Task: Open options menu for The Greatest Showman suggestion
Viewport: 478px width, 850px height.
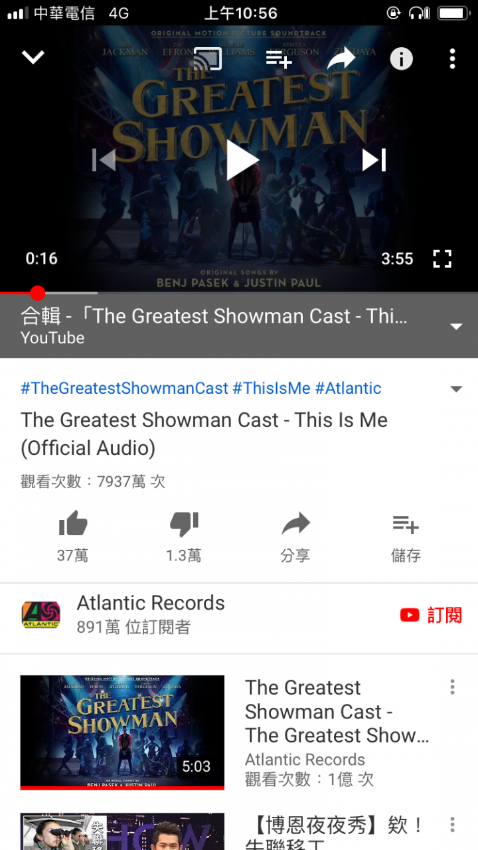Action: (452, 687)
